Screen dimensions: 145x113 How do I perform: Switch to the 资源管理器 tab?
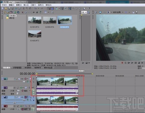point(17,68)
